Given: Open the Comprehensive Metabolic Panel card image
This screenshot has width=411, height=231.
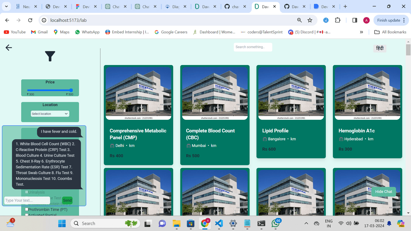Looking at the screenshot, I should click(138, 93).
